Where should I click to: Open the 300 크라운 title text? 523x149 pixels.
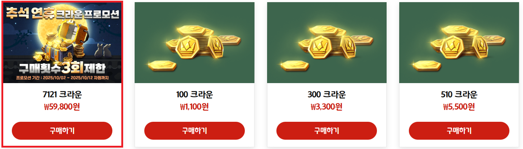click(327, 95)
